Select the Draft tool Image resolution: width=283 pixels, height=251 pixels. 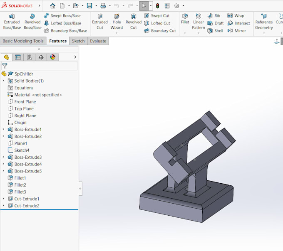point(216,23)
